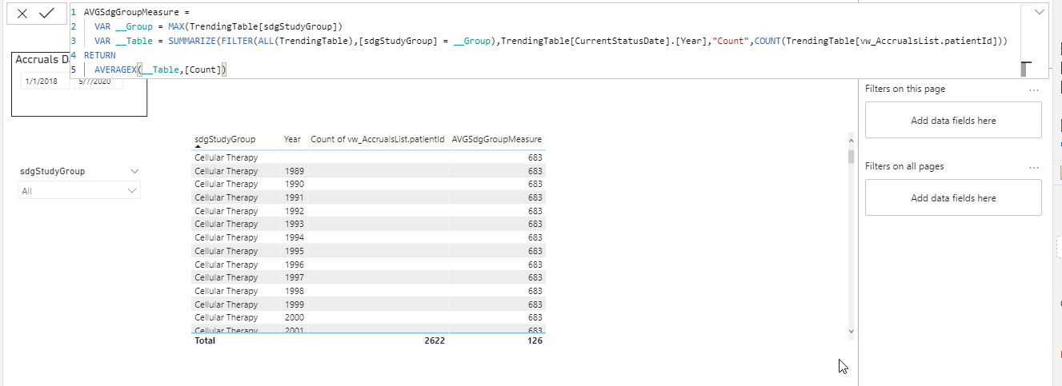Click the Total row label
Image resolution: width=1062 pixels, height=386 pixels.
[x=205, y=340]
